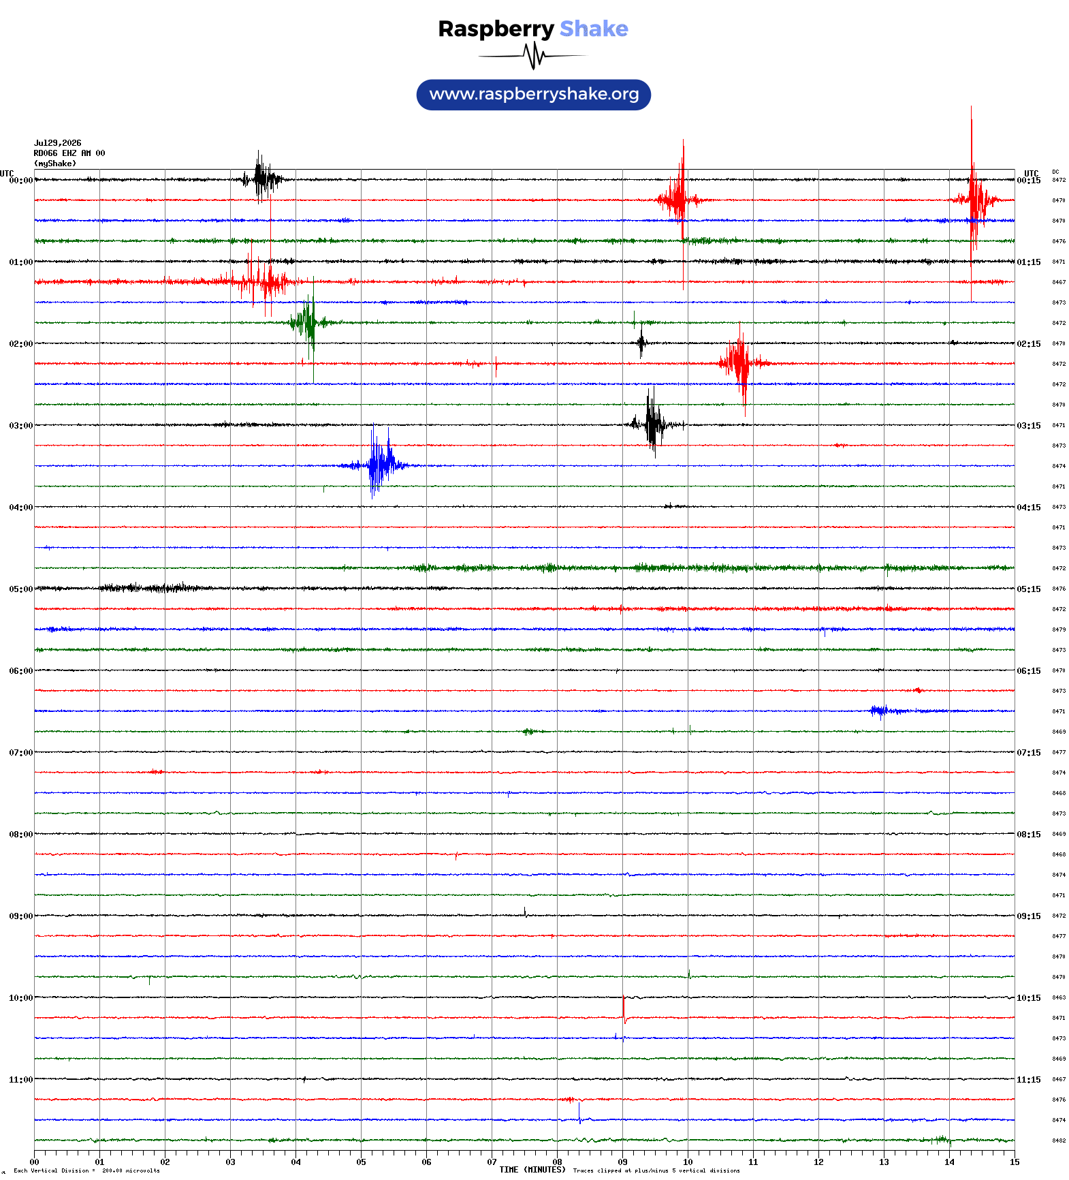Click minute 10 on the bottom time axis

pyautogui.click(x=688, y=1162)
